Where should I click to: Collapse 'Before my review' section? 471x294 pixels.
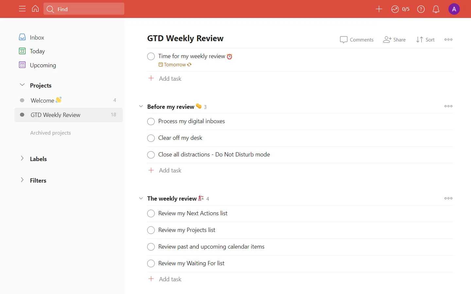tap(141, 106)
